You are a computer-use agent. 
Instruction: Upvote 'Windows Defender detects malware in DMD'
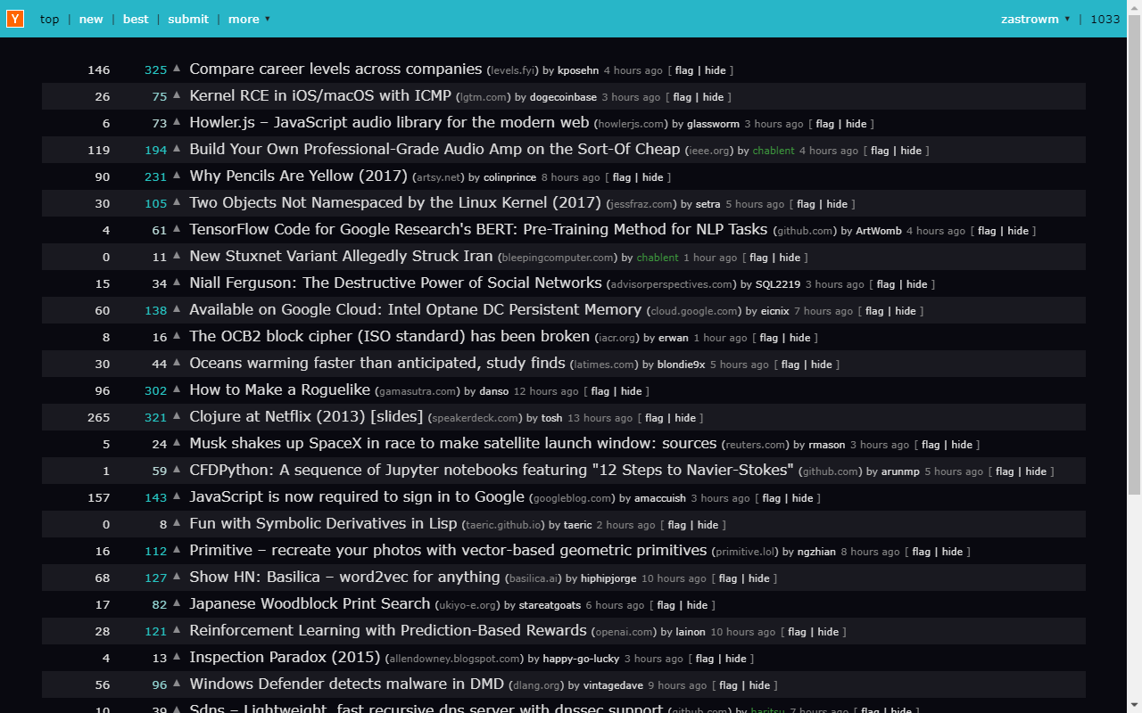pos(177,684)
